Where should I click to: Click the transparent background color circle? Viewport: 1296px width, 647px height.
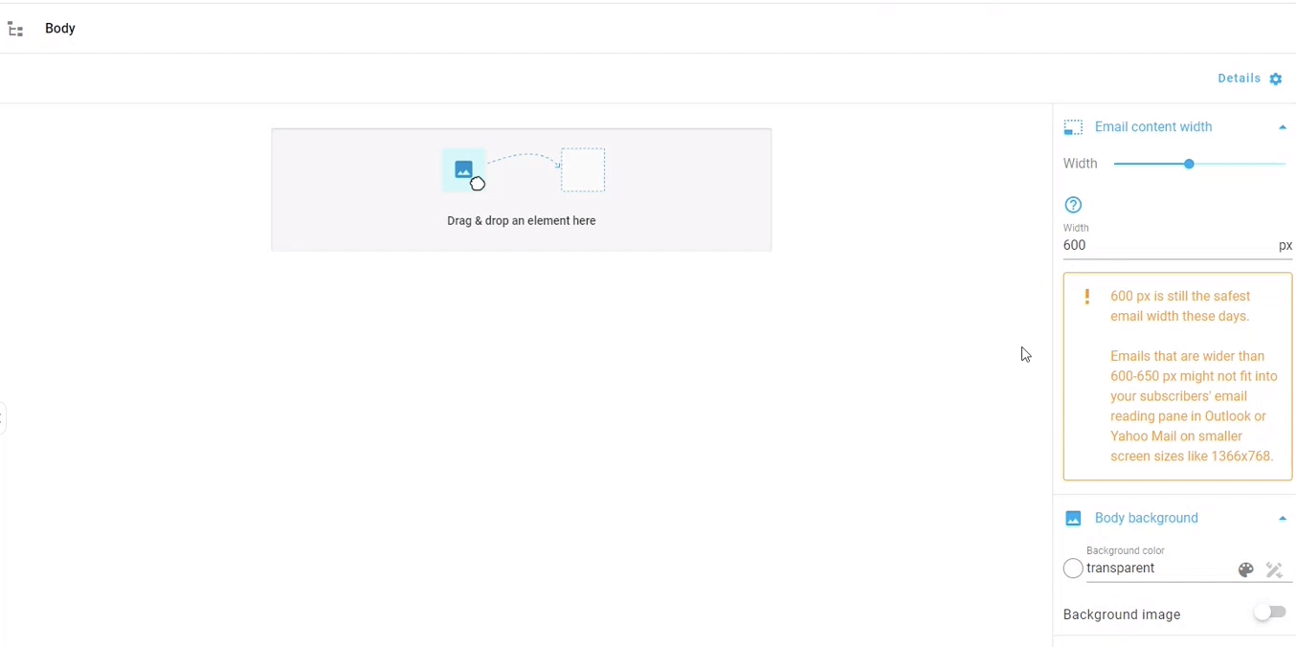tap(1072, 568)
